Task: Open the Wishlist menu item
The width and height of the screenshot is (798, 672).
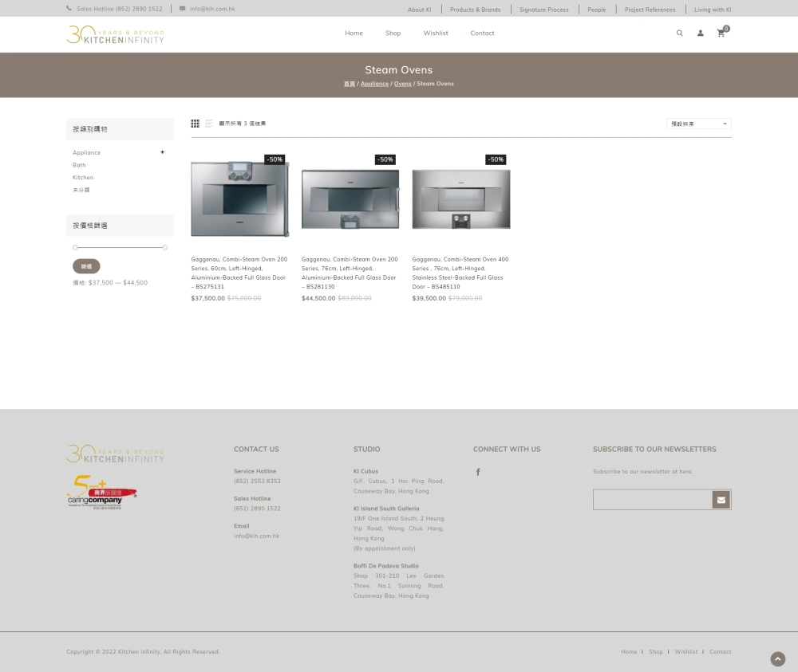Action: point(436,33)
